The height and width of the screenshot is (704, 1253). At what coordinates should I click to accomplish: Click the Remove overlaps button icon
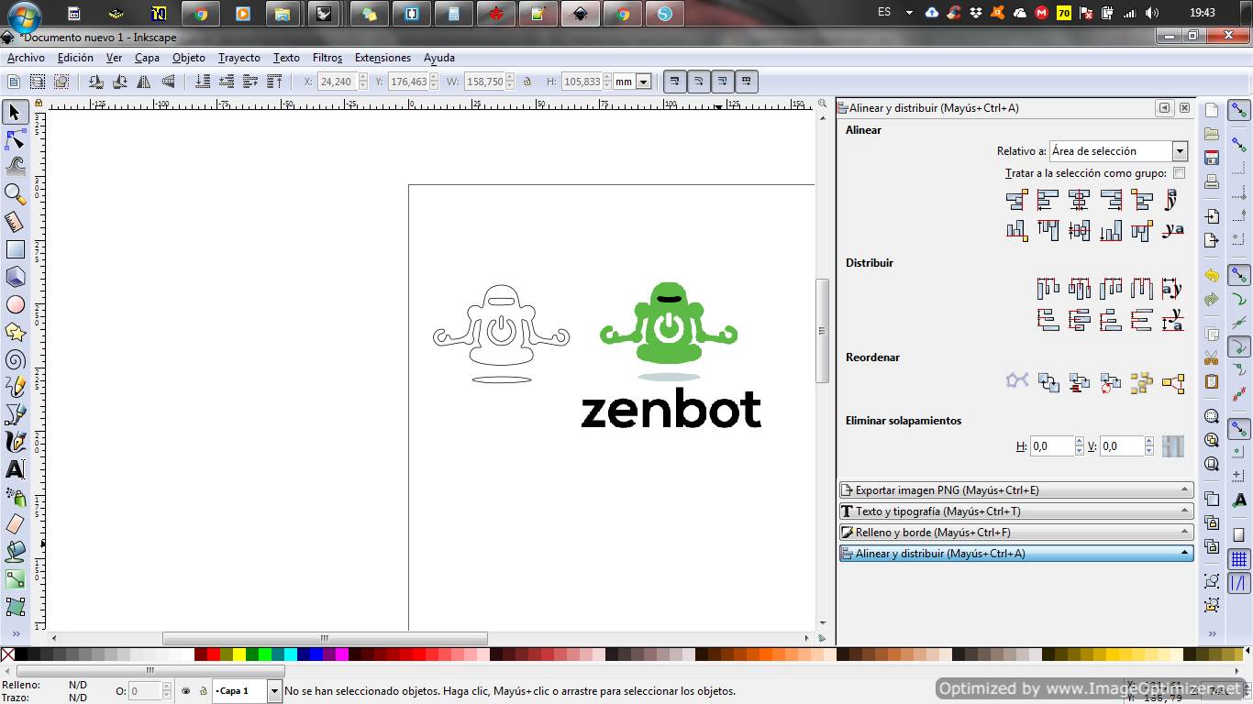pos(1172,446)
